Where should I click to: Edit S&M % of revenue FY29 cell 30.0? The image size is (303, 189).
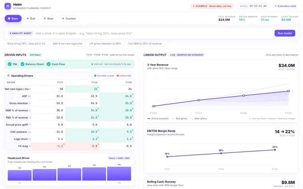(117, 110)
